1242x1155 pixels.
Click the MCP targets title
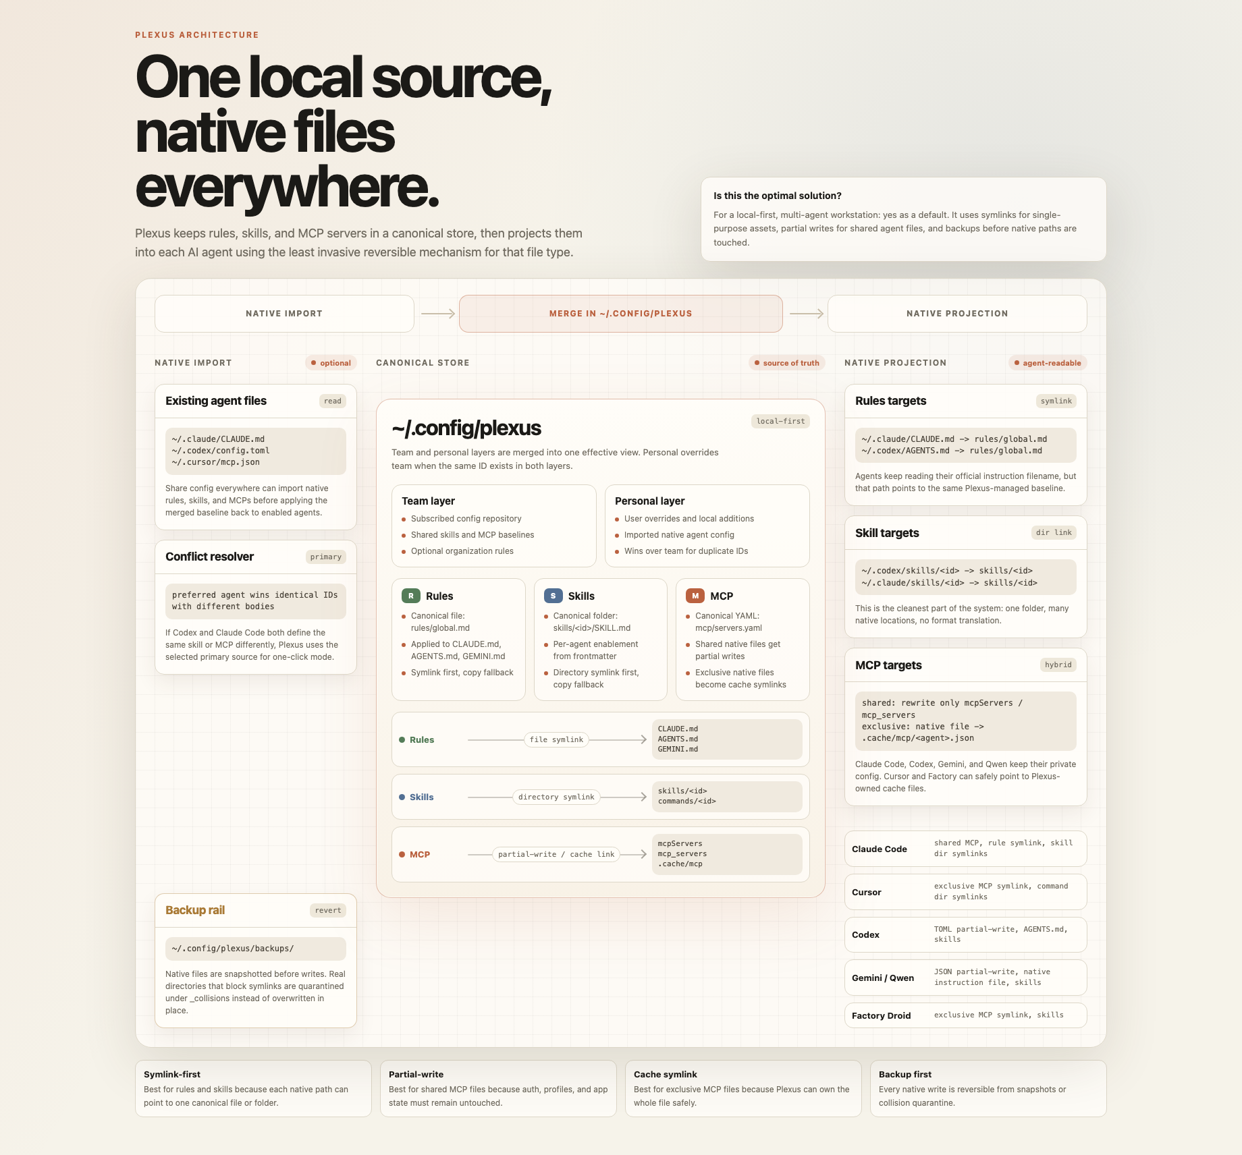pos(888,665)
